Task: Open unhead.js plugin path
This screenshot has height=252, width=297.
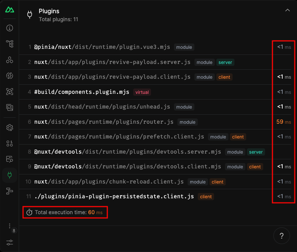Action: [x=102, y=107]
